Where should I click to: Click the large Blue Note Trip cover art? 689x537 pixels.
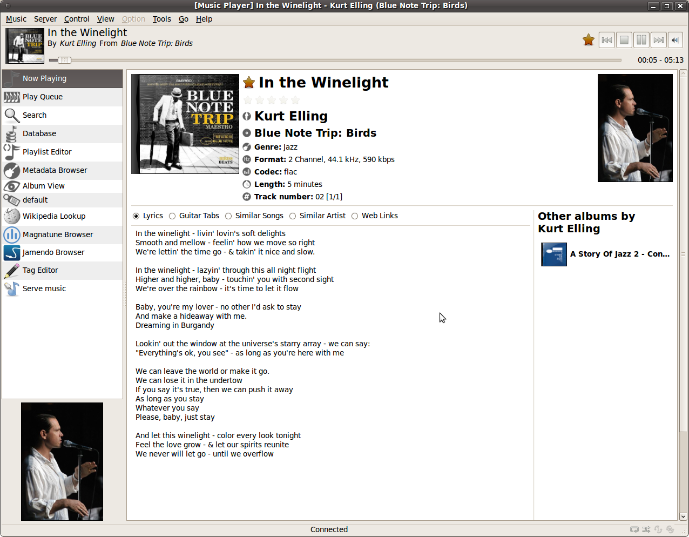[185, 124]
